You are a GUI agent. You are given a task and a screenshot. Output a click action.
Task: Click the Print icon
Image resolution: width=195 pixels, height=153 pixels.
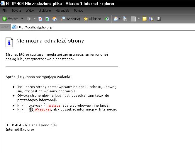125,19
